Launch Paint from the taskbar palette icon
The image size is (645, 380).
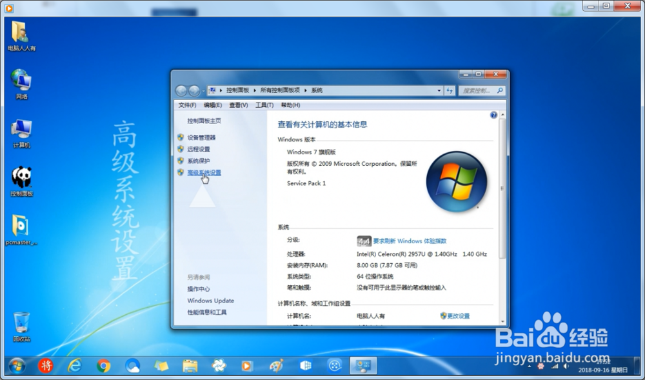coord(277,365)
